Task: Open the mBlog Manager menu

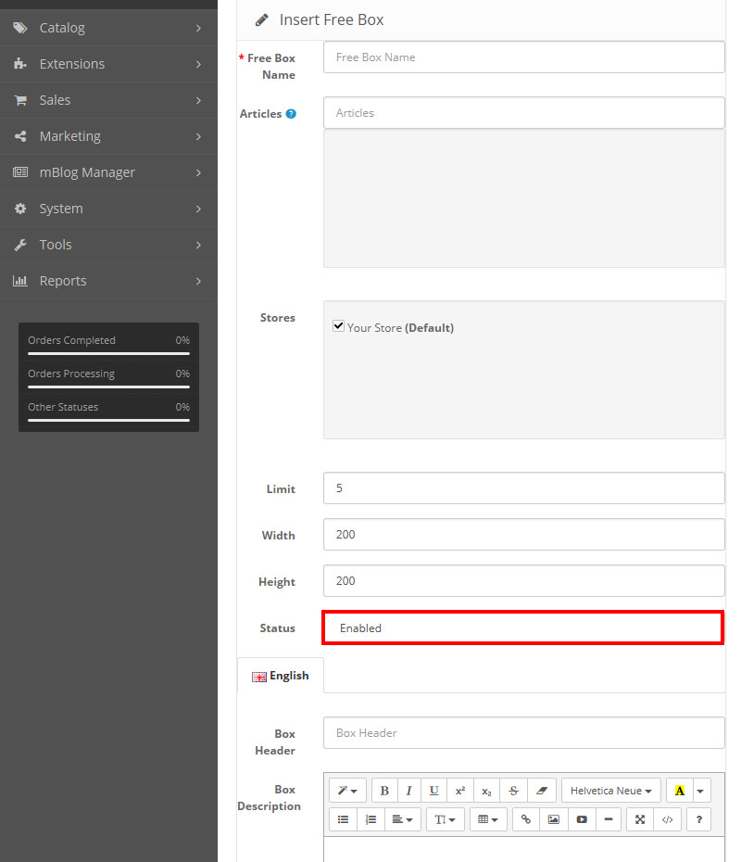Action: (108, 172)
